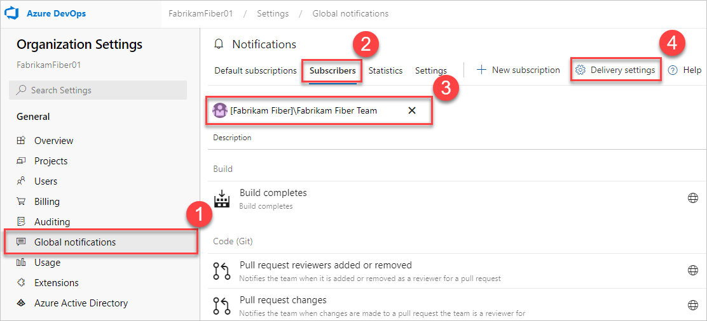Open Usage settings page

[47, 263]
